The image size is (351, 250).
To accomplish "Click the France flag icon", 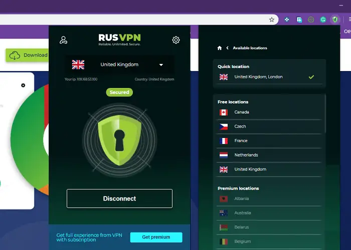I will pos(224,141).
